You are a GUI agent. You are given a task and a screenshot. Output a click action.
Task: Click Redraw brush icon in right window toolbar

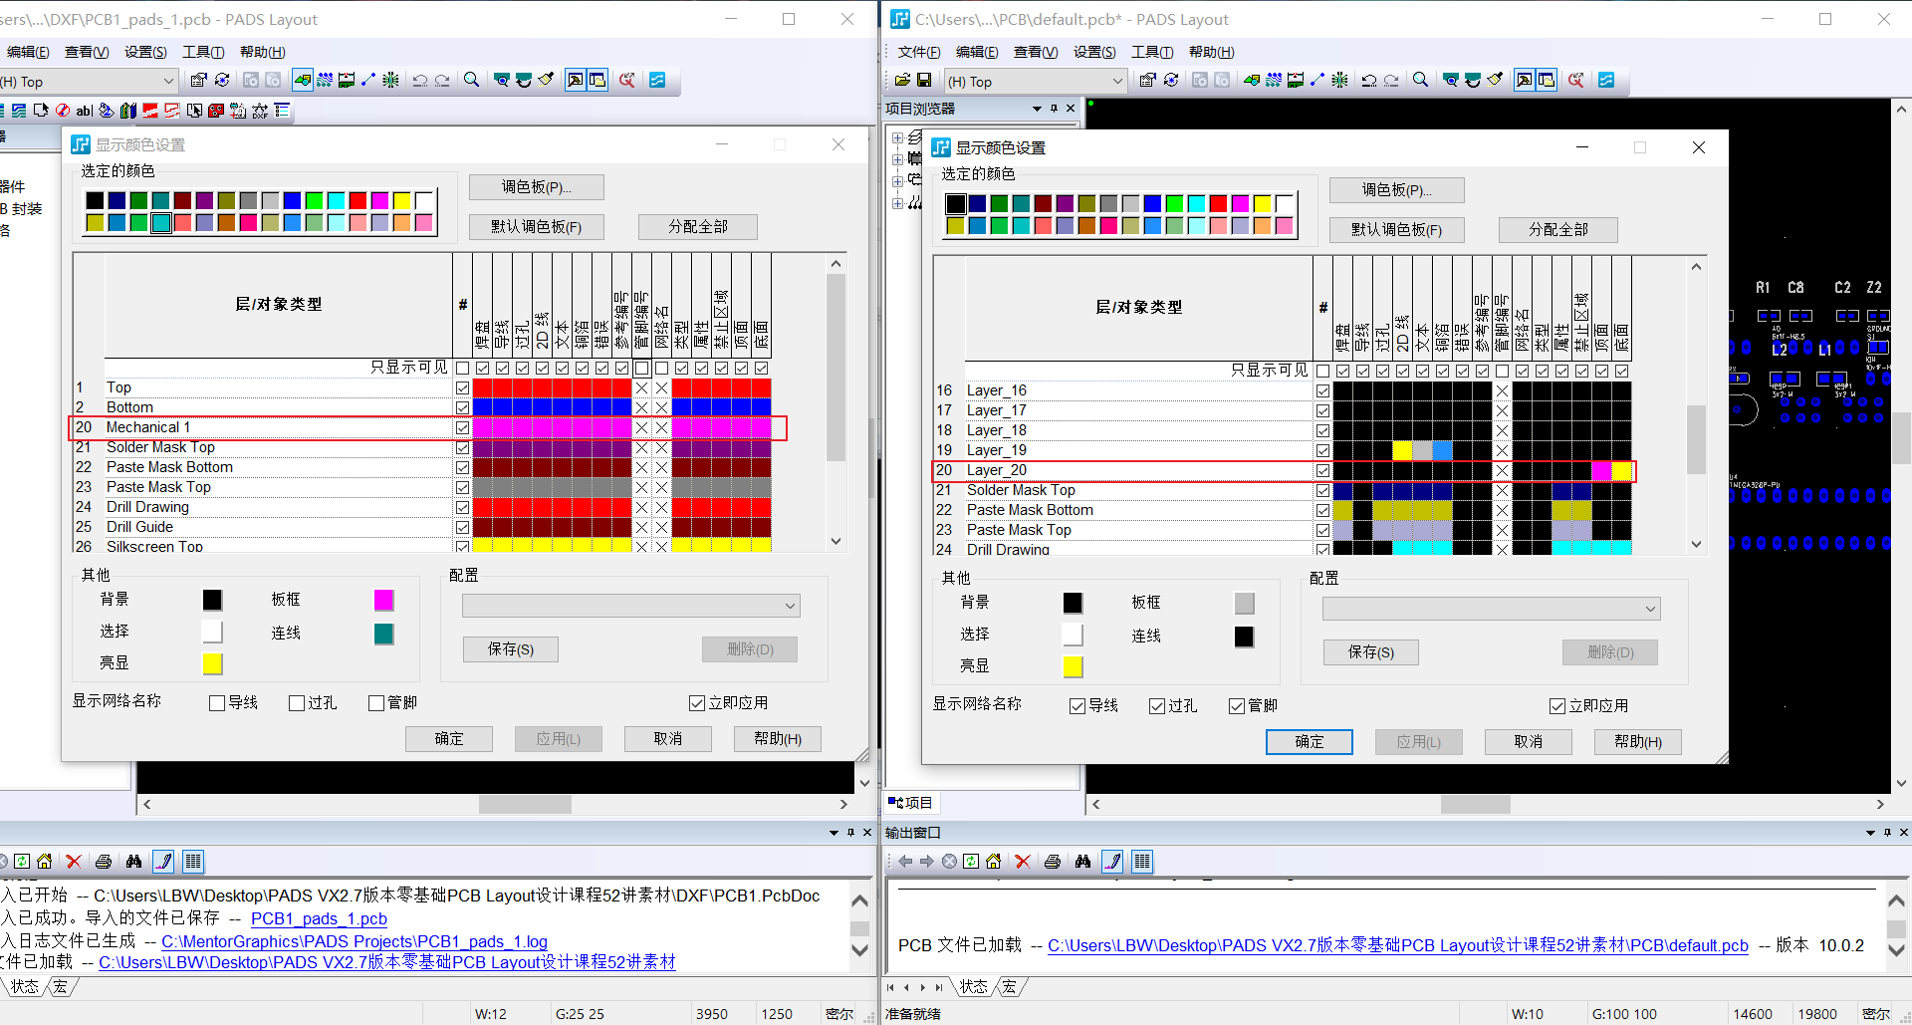pos(1495,81)
